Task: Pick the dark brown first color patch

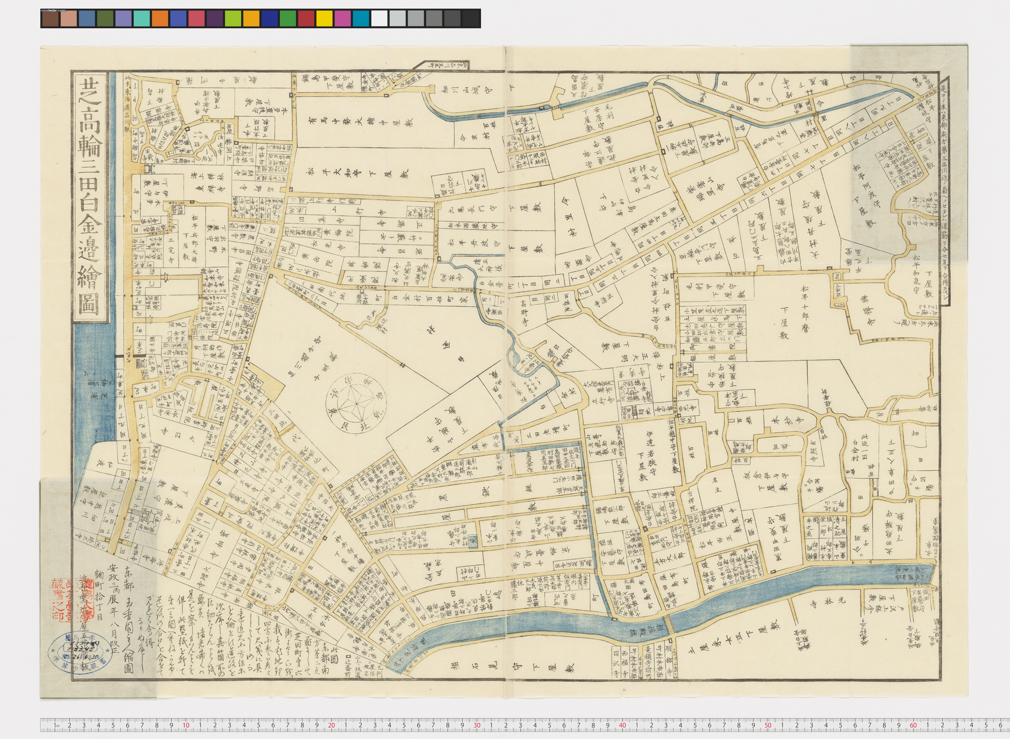Action: coord(50,19)
